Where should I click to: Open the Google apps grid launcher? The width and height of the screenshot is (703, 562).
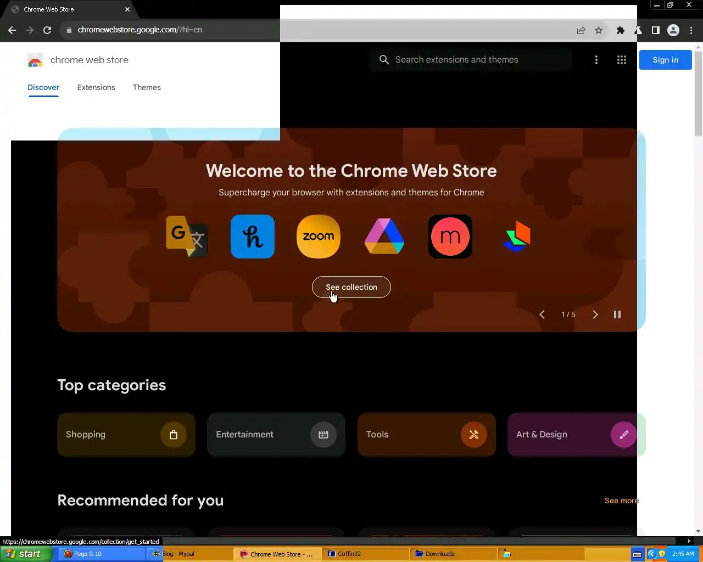622,60
